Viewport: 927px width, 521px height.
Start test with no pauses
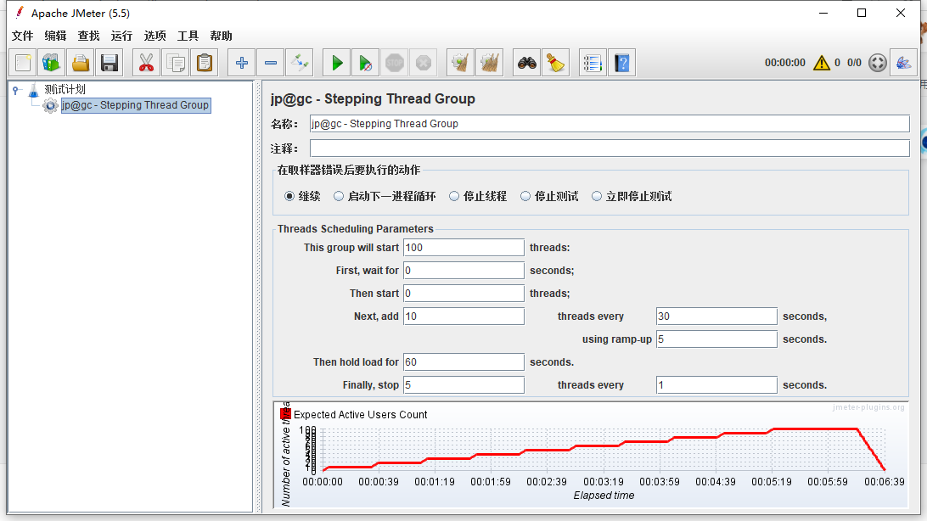[x=365, y=63]
